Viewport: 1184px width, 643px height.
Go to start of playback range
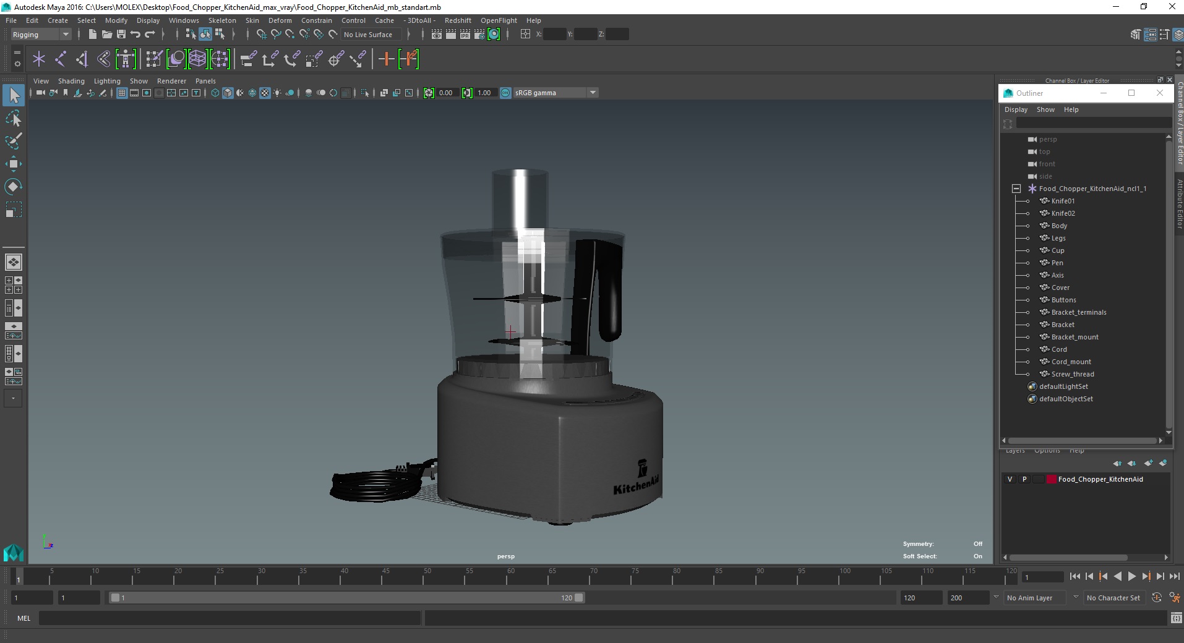point(1075,576)
